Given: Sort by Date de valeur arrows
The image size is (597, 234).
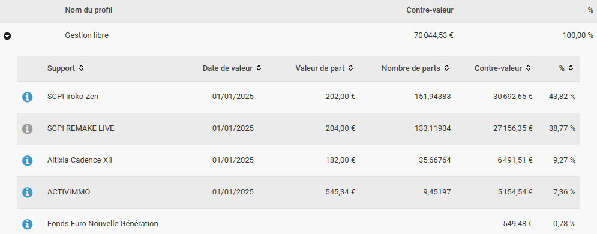Looking at the screenshot, I should pyautogui.click(x=259, y=68).
